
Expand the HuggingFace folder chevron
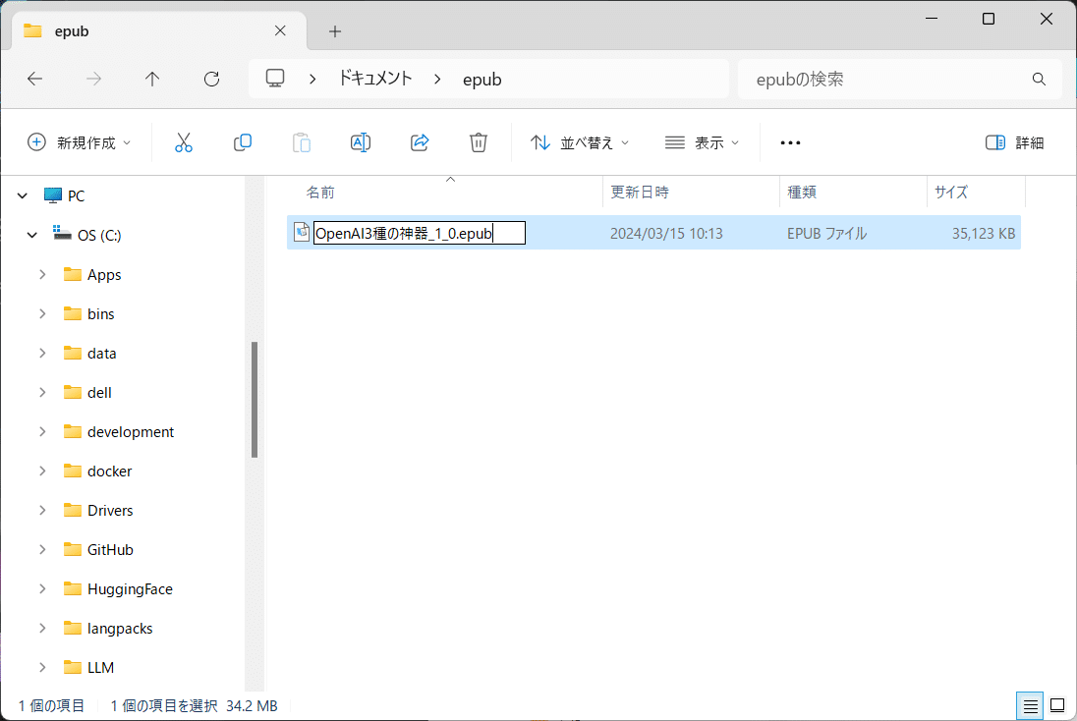pyautogui.click(x=42, y=588)
